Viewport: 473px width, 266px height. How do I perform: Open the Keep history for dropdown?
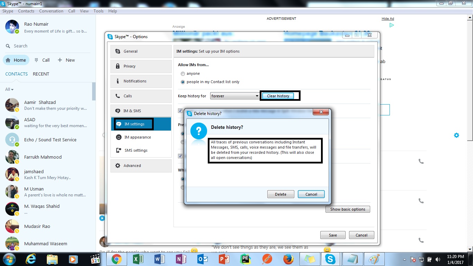[x=235, y=96]
